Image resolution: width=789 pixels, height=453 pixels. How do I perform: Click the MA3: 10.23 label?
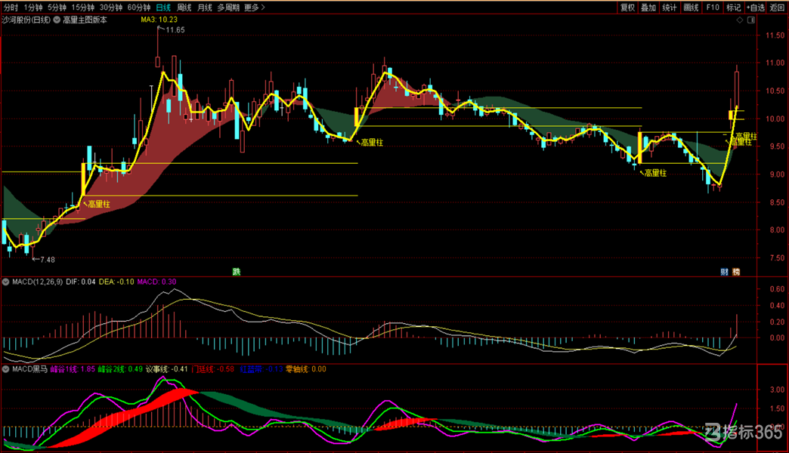tap(159, 20)
